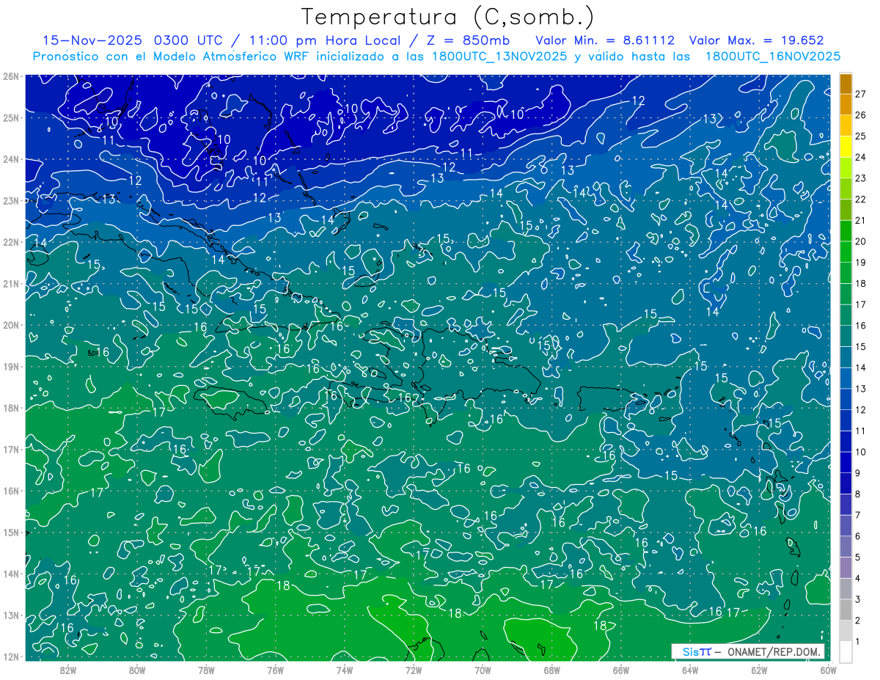Click the color bar label 8
Image resolution: width=880 pixels, height=680 pixels.
[858, 494]
